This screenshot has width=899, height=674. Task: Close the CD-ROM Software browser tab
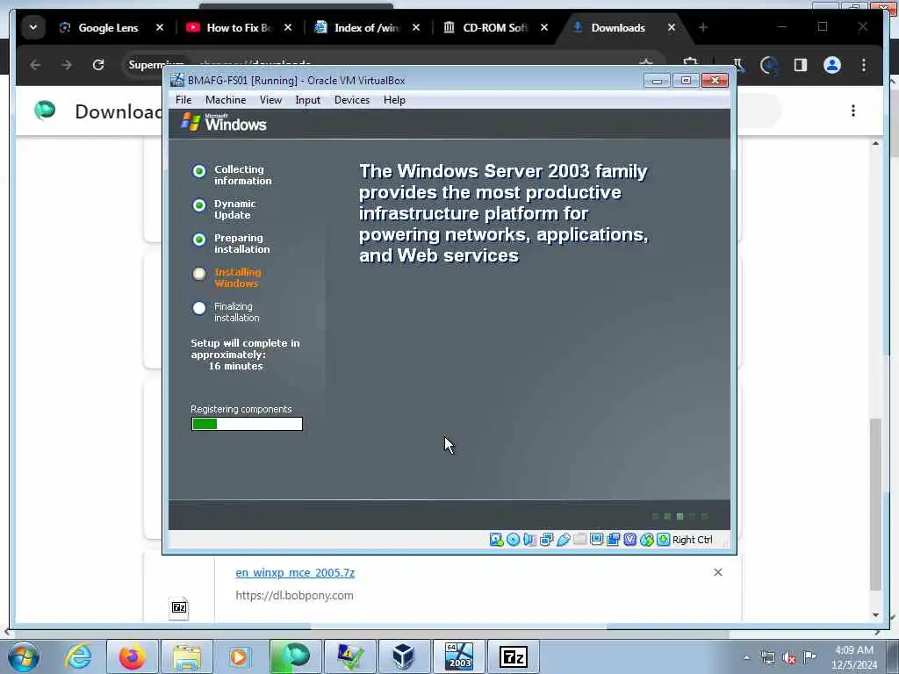coord(544,27)
